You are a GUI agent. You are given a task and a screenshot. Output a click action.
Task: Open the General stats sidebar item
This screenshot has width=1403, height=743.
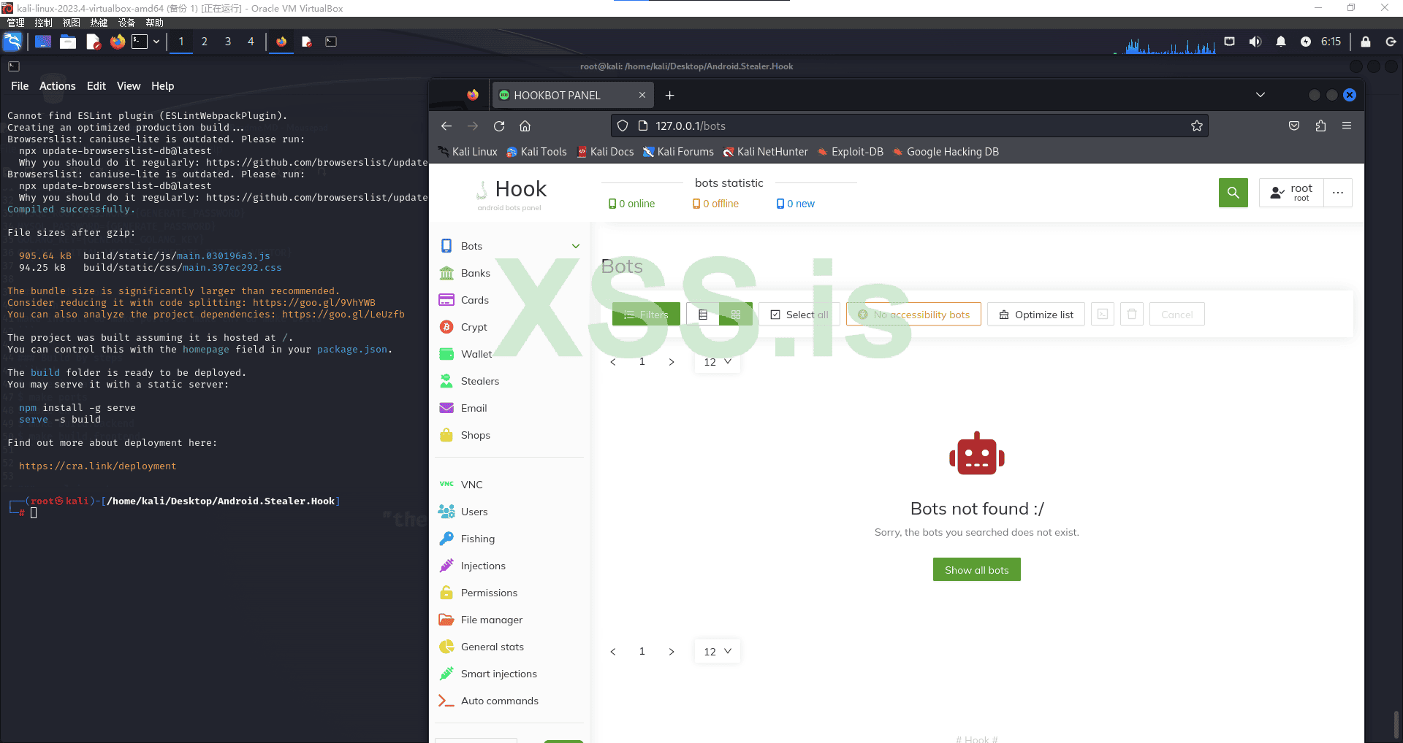pos(511,647)
